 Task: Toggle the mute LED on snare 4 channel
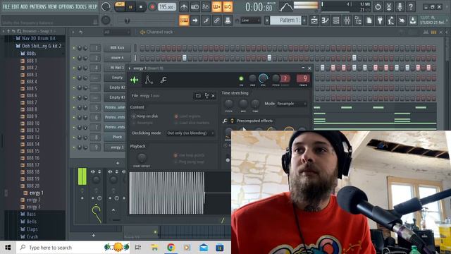[x=74, y=58]
